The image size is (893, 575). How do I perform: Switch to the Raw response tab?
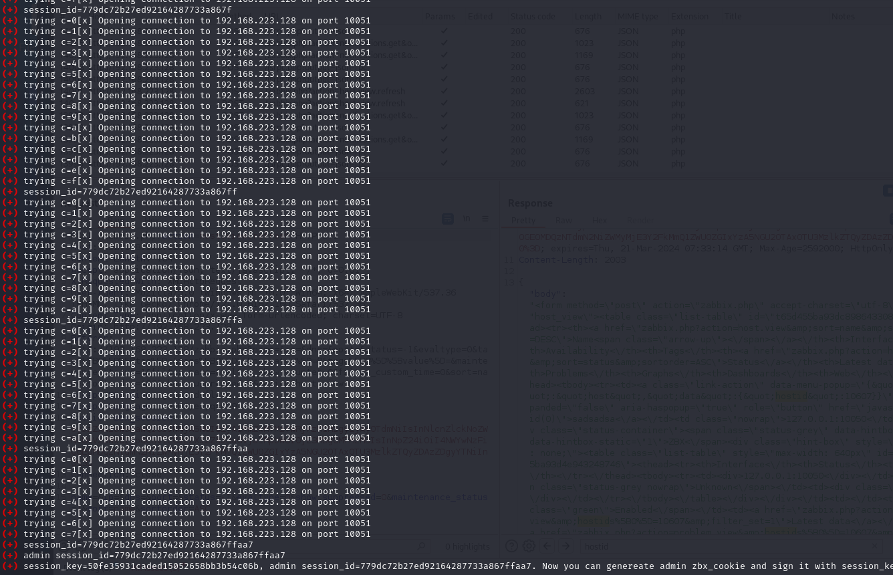pyautogui.click(x=563, y=220)
